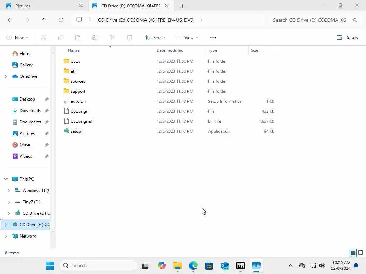Image resolution: width=366 pixels, height=274 pixels.
Task: Click the Delete trash icon
Action: pos(129,38)
